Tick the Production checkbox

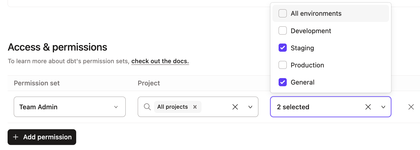tap(283, 65)
